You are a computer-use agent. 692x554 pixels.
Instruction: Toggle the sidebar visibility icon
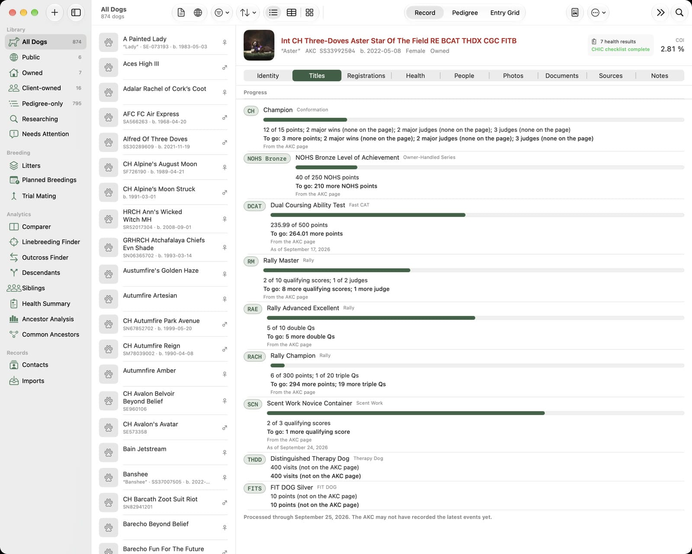coord(76,13)
